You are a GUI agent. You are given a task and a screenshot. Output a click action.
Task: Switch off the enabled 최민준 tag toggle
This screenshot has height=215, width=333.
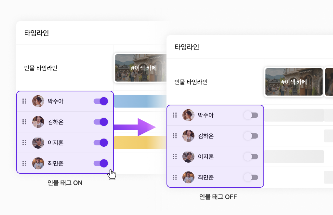[x=101, y=163]
